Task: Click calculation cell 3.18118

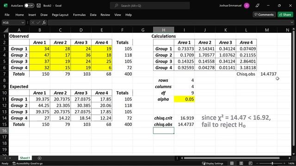Action: pos(246,68)
